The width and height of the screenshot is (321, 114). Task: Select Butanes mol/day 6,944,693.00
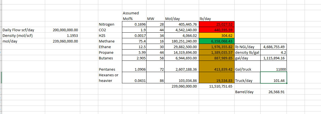coord(182,58)
